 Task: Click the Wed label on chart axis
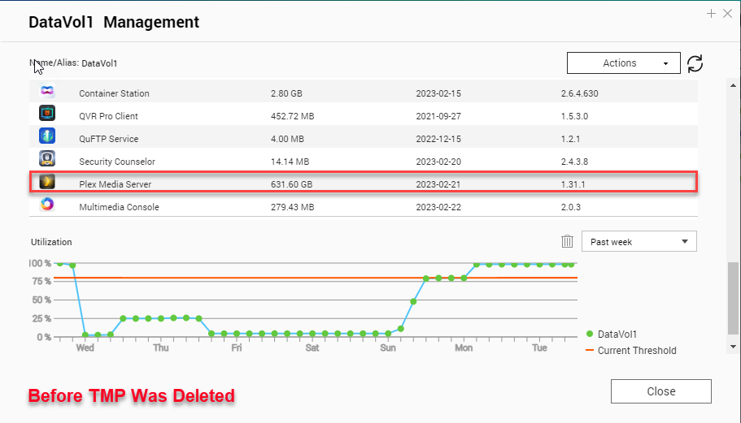(85, 348)
